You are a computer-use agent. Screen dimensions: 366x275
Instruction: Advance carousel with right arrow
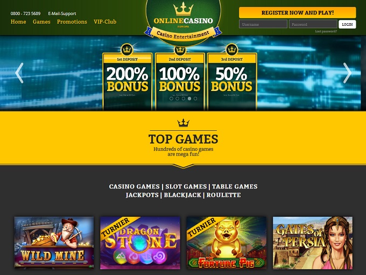347,73
